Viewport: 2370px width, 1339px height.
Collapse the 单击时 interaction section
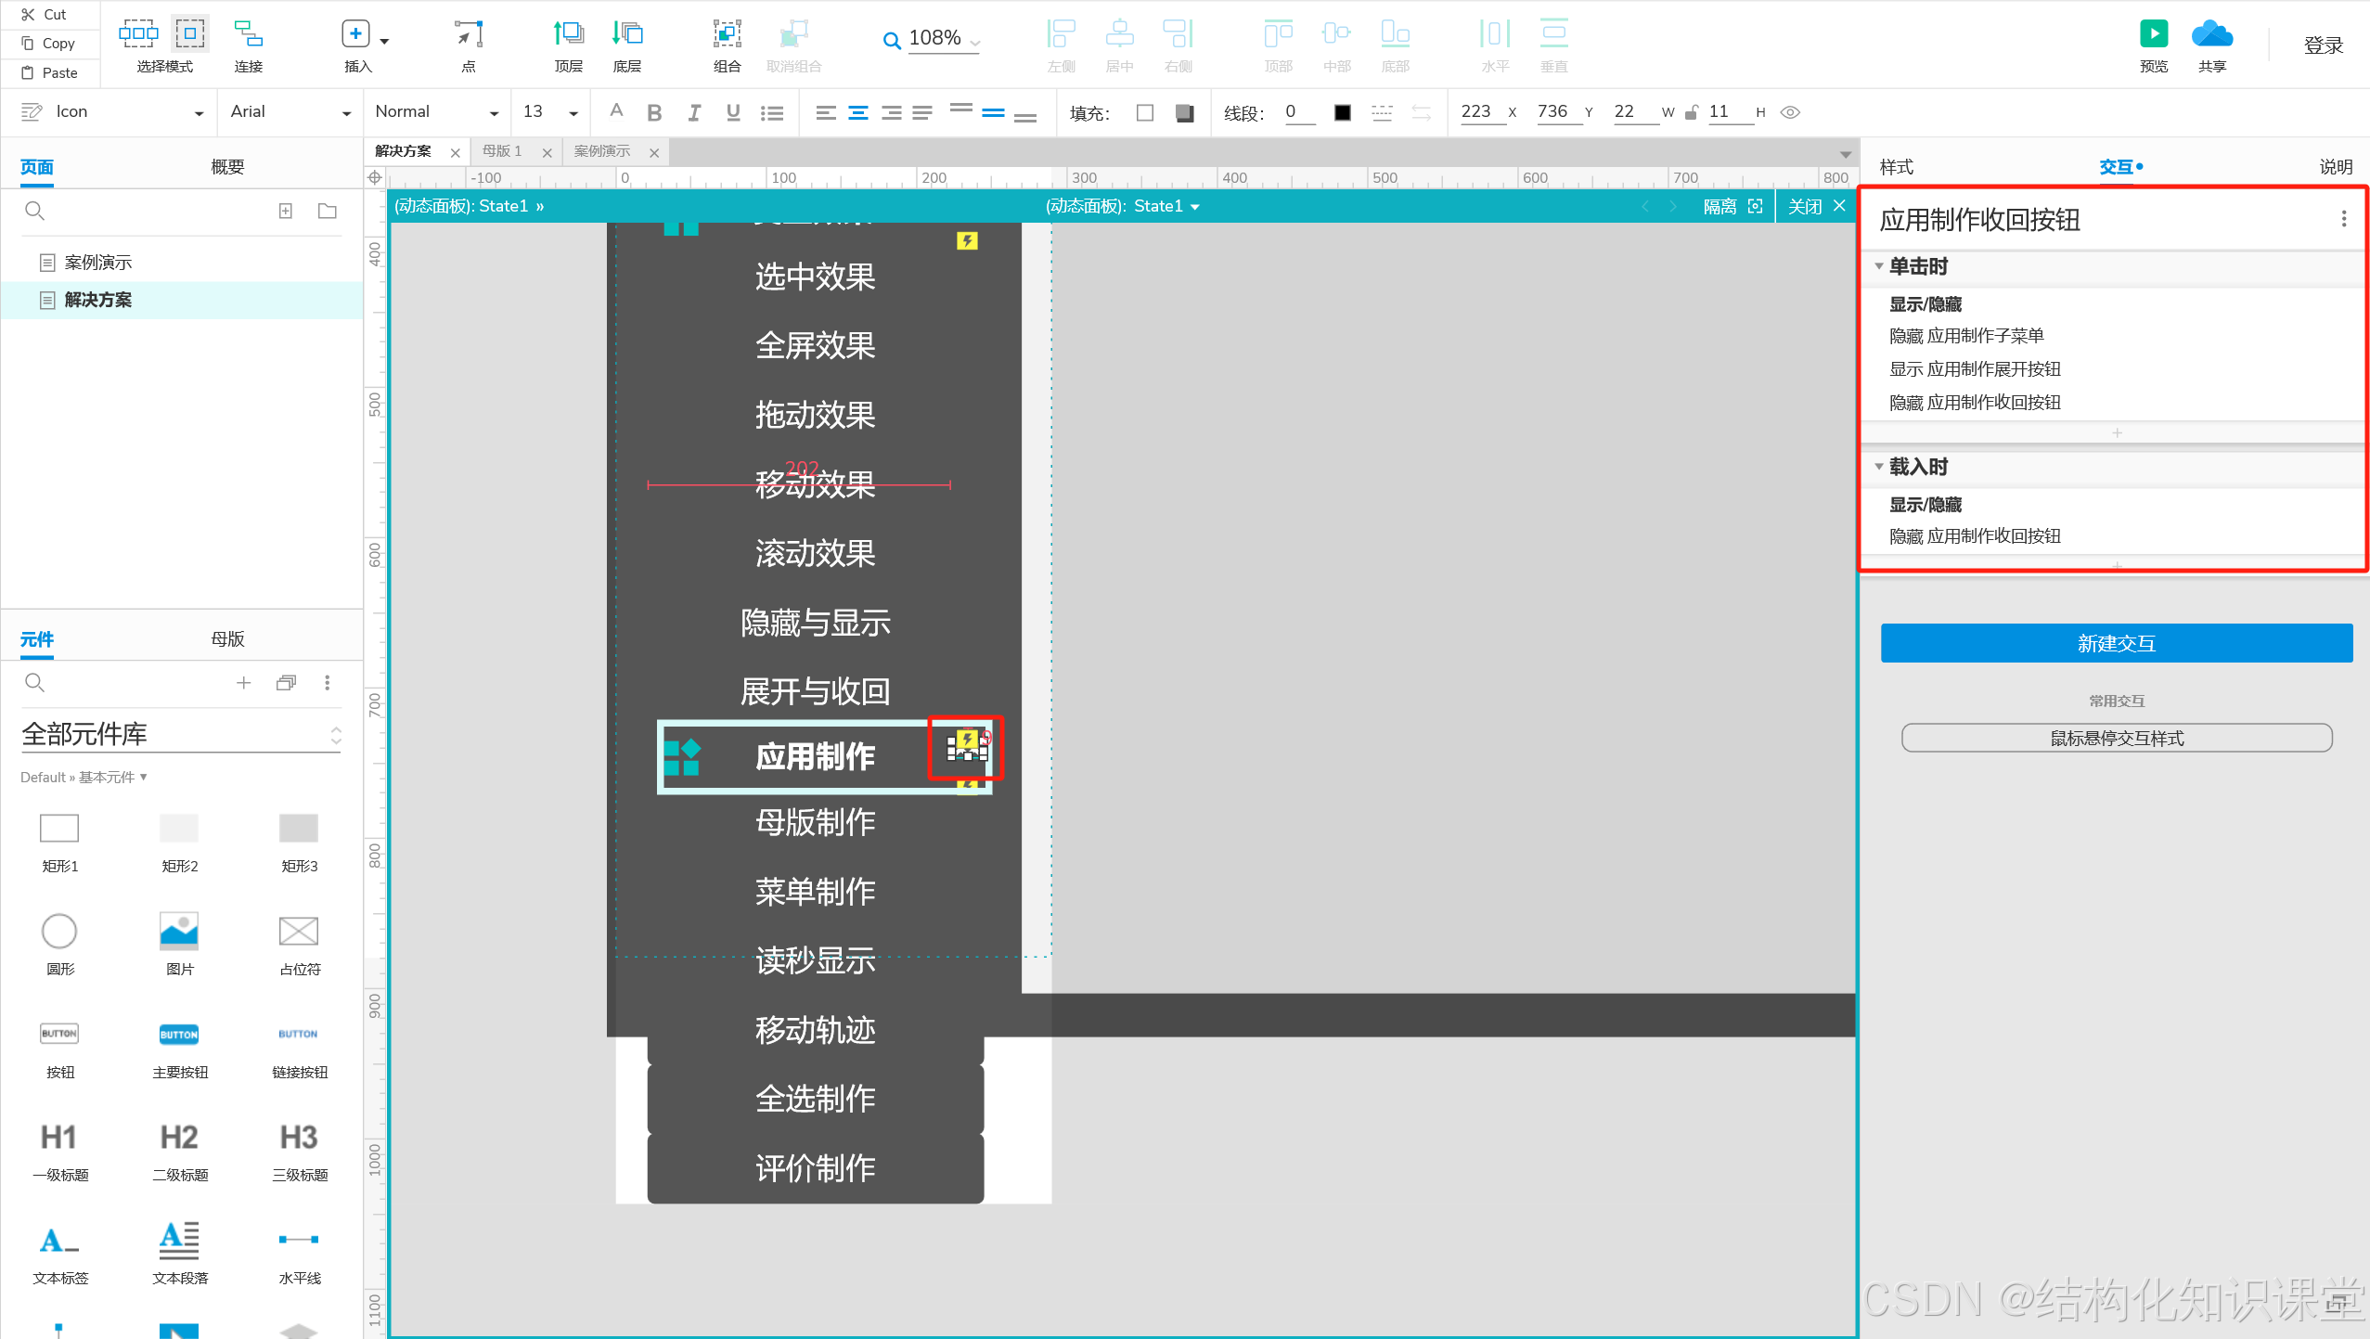[1879, 266]
